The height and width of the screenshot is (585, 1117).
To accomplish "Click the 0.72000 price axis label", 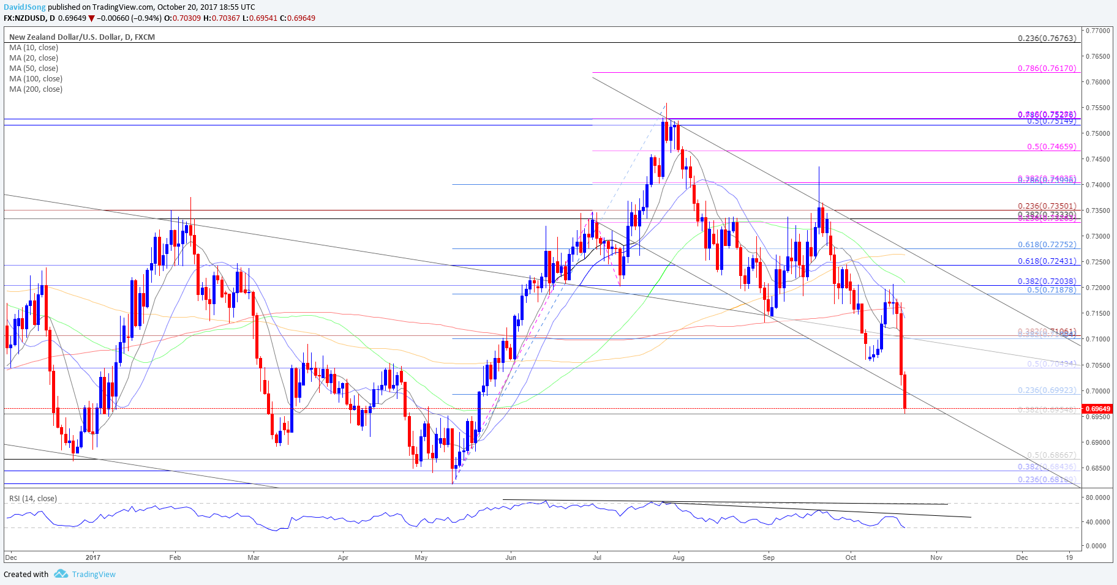I will tap(1097, 288).
